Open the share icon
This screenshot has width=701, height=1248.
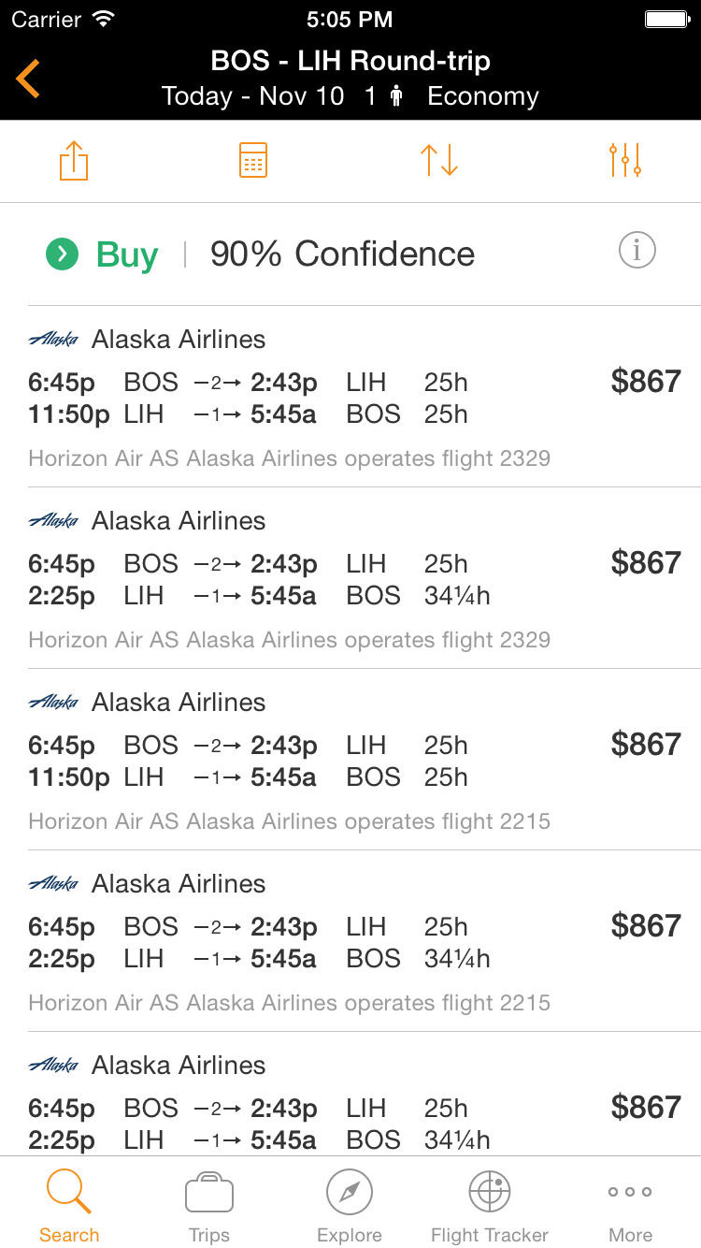pos(74,160)
